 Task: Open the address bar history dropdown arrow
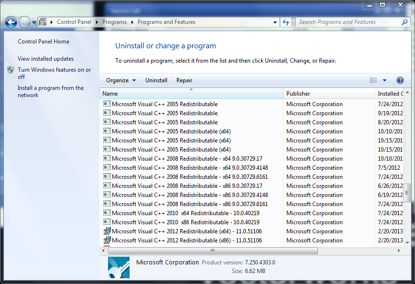[275, 22]
